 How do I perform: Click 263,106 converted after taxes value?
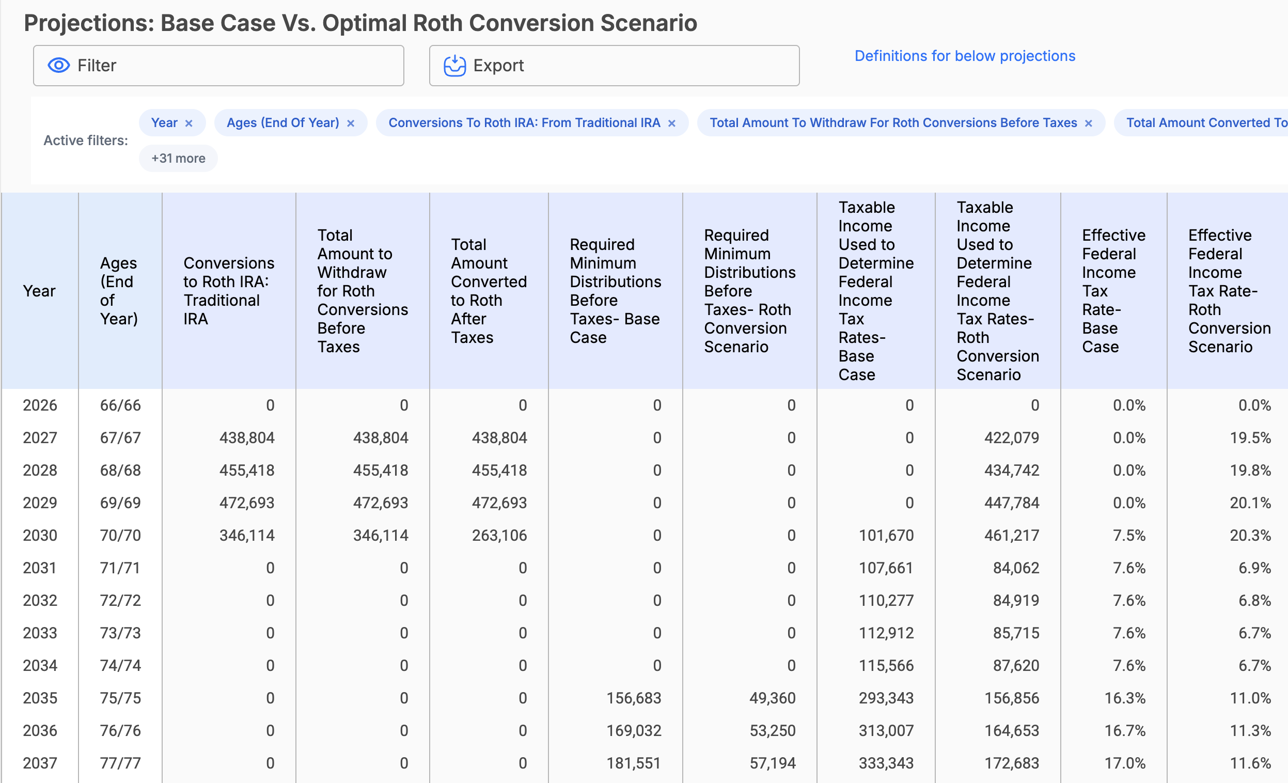point(499,536)
